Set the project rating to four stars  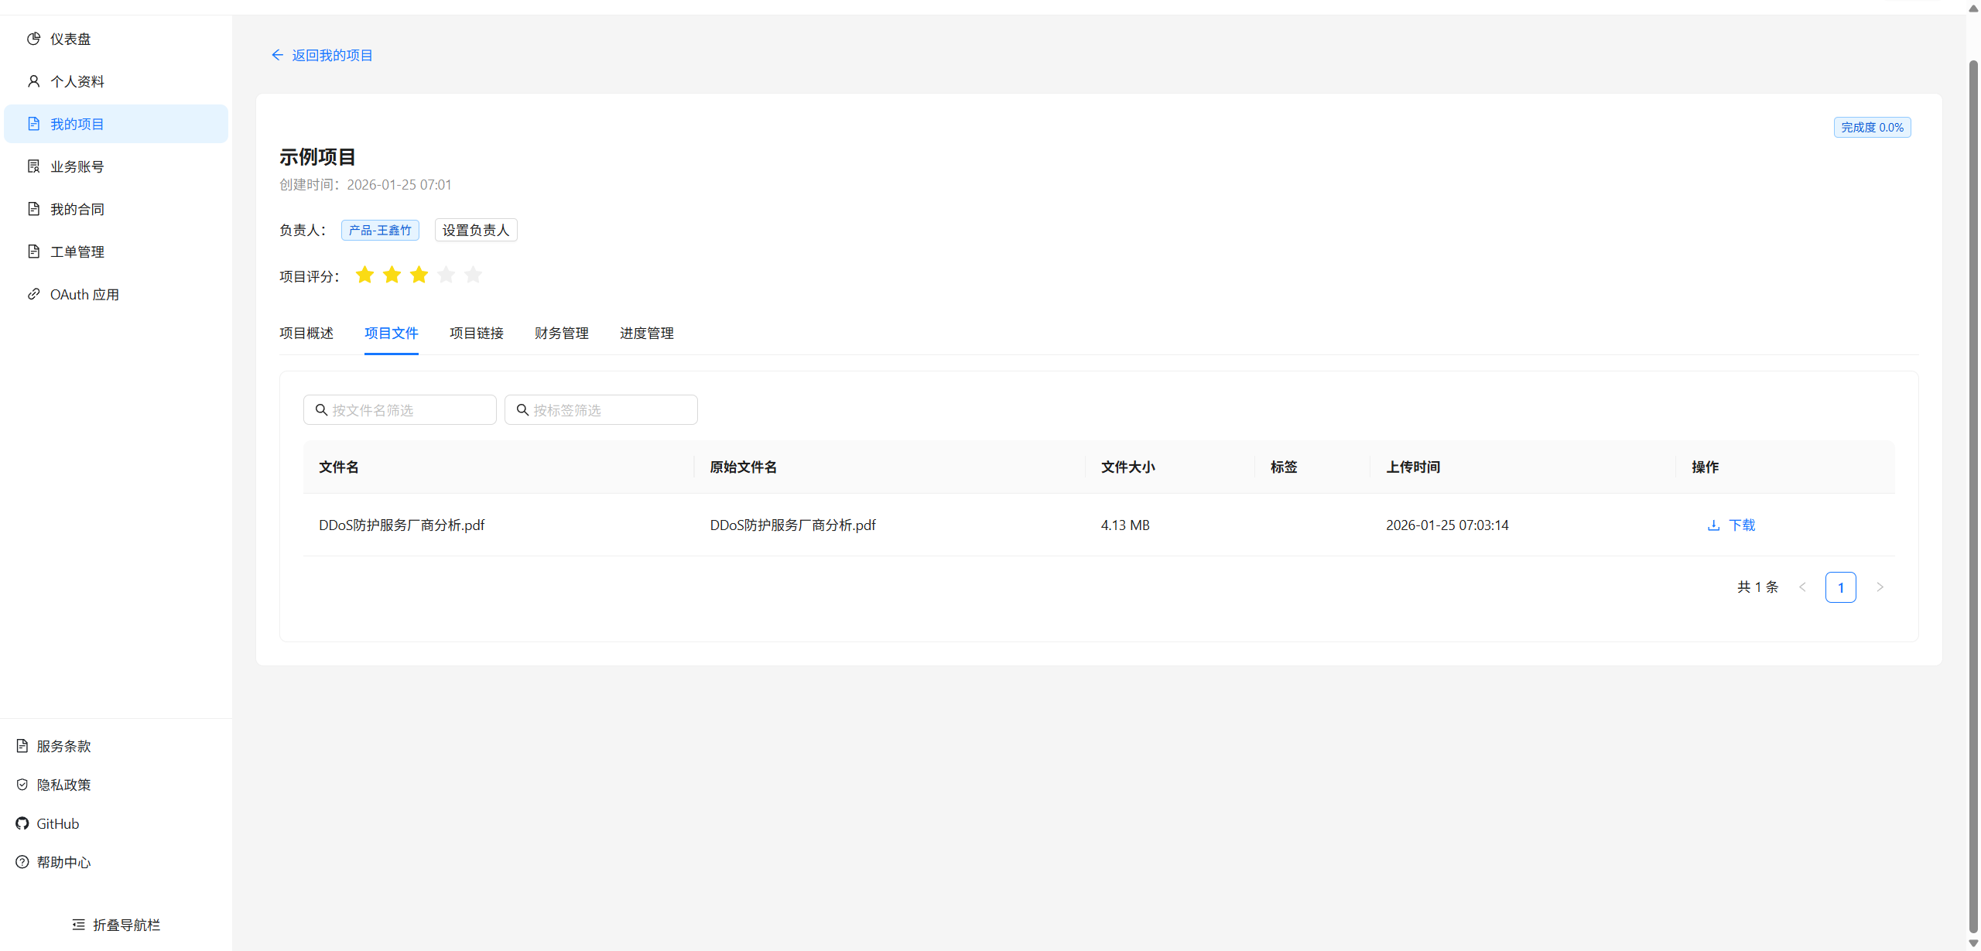446,275
